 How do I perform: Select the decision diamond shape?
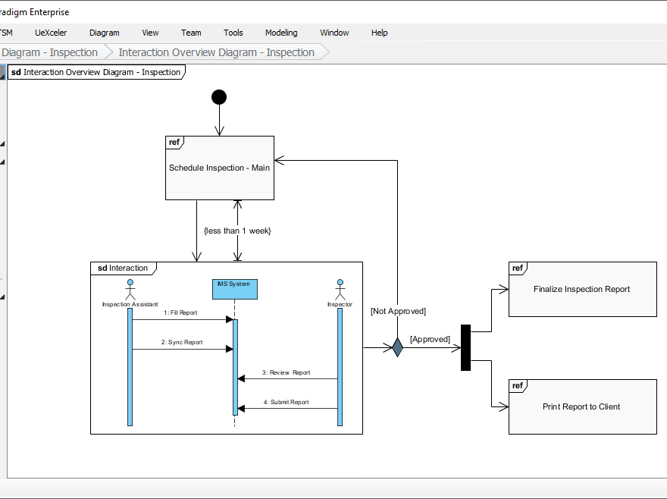point(396,347)
